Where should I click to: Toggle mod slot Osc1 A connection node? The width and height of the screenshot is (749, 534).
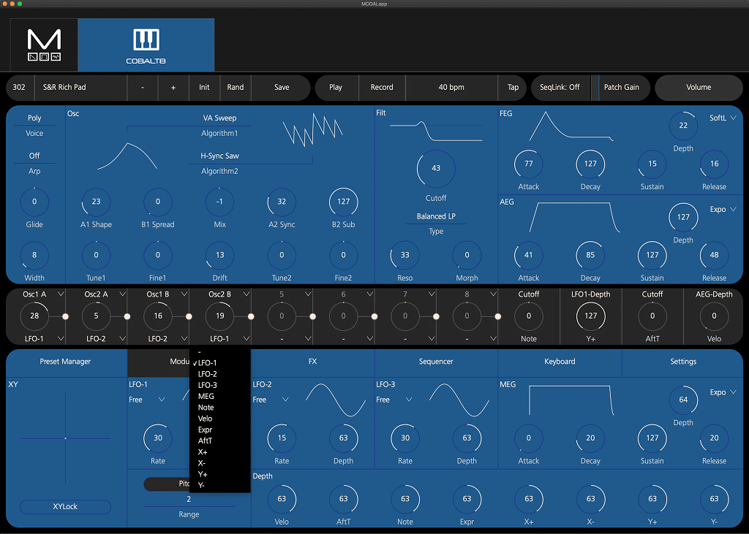(65, 316)
